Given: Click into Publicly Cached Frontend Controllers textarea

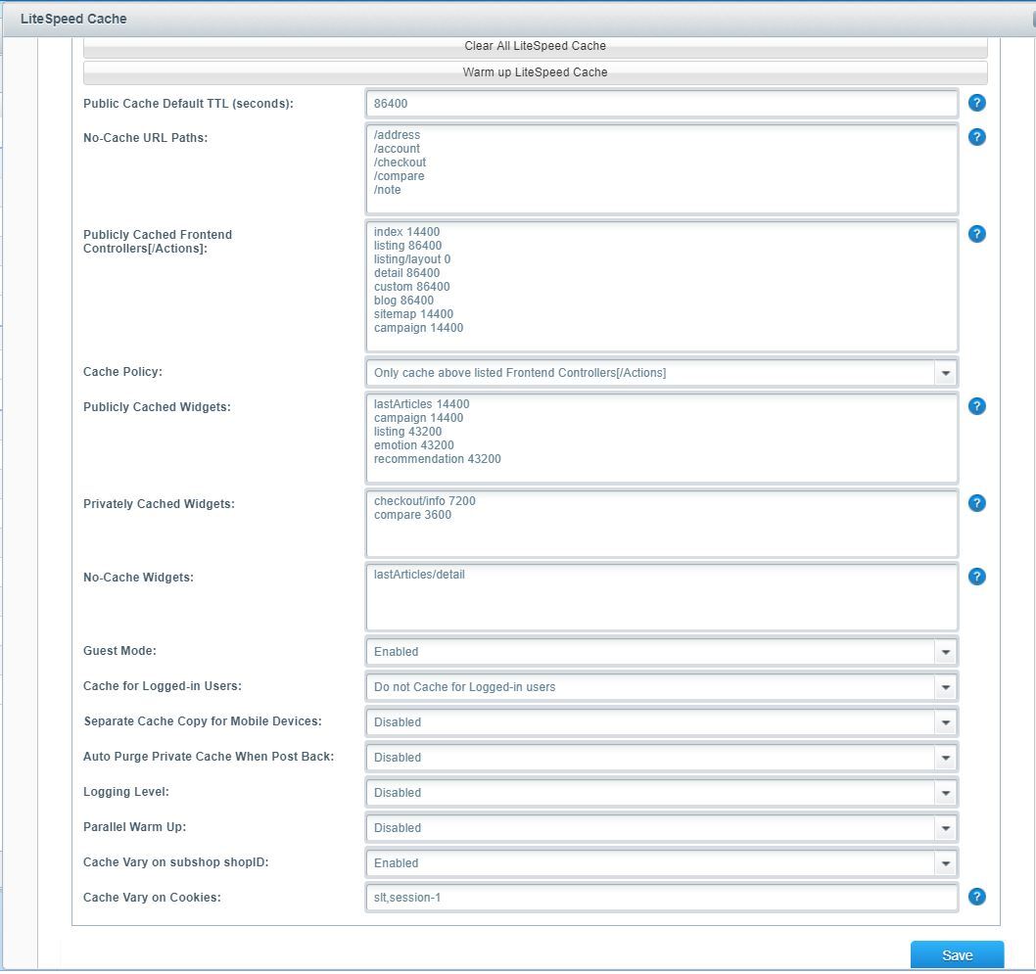Looking at the screenshot, I should coord(661,287).
